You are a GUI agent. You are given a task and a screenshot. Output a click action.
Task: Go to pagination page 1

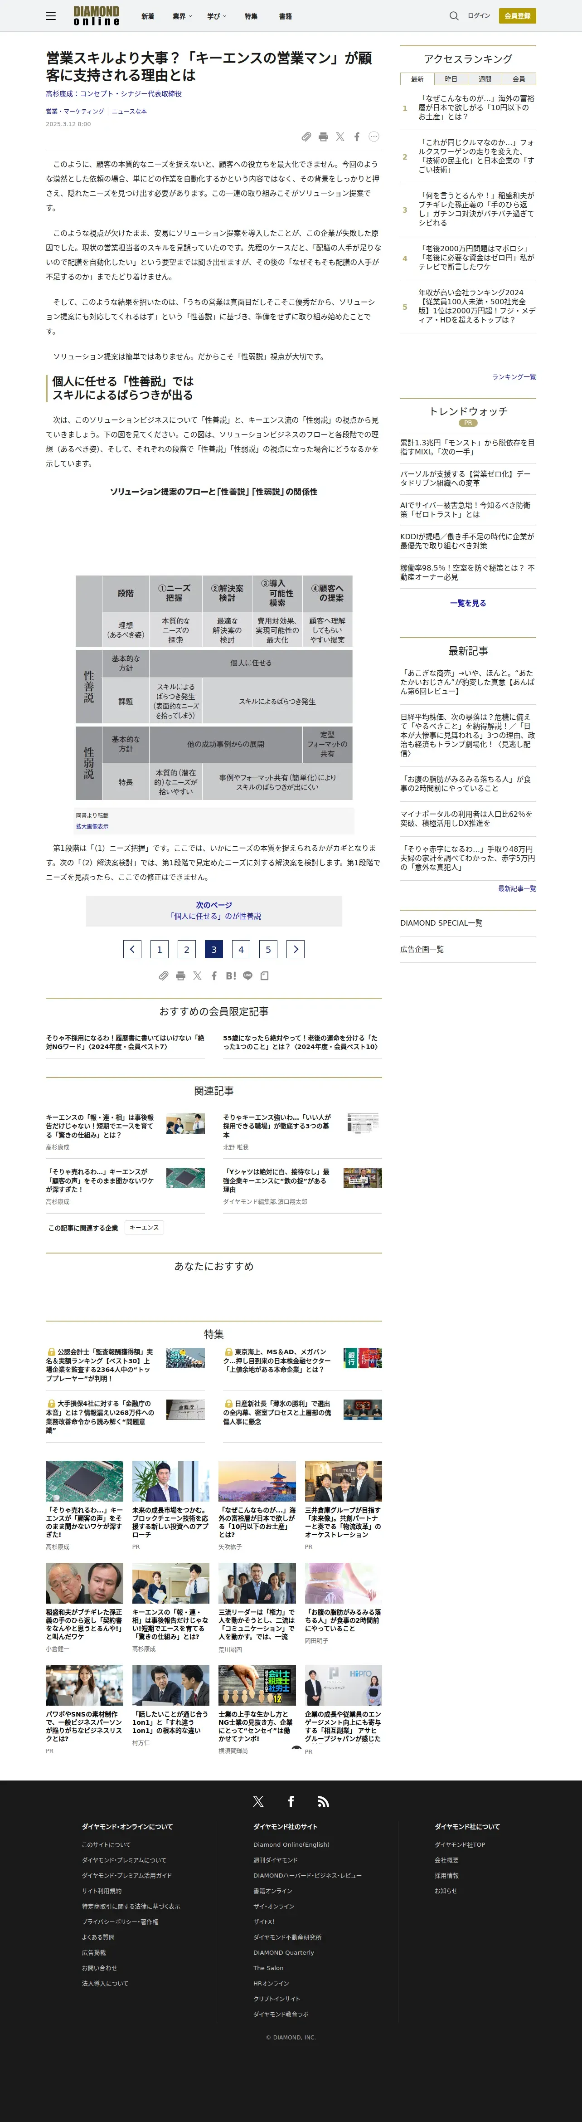(160, 949)
